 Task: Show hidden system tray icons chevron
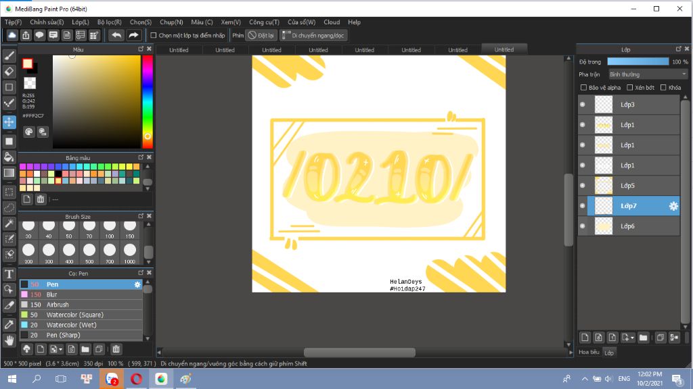tap(584, 379)
